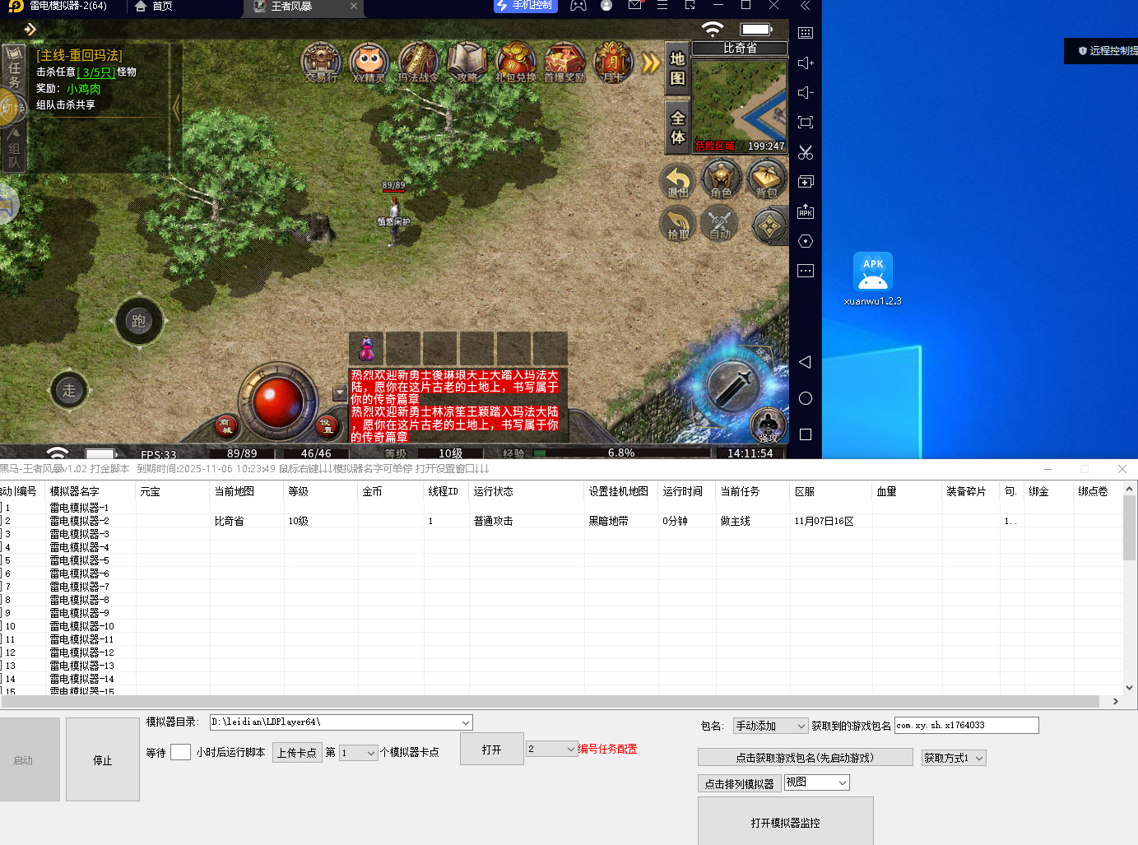The height and width of the screenshot is (845, 1138).
Task: Check the checkbox for row 雷电模拟器-14
Action: click(x=1, y=679)
